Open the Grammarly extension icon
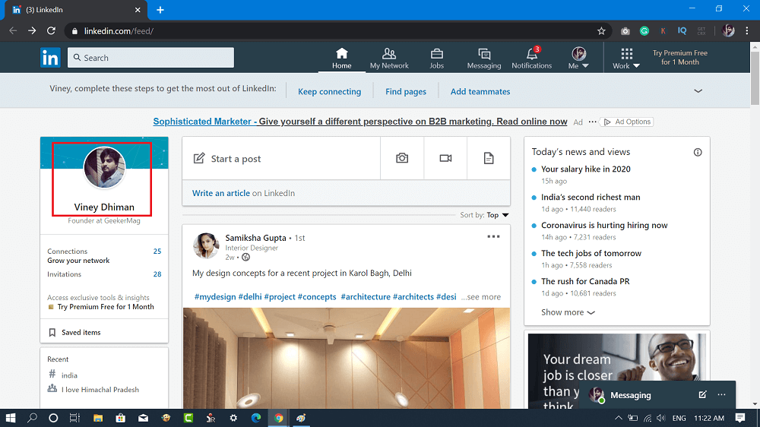The width and height of the screenshot is (760, 427). point(644,31)
